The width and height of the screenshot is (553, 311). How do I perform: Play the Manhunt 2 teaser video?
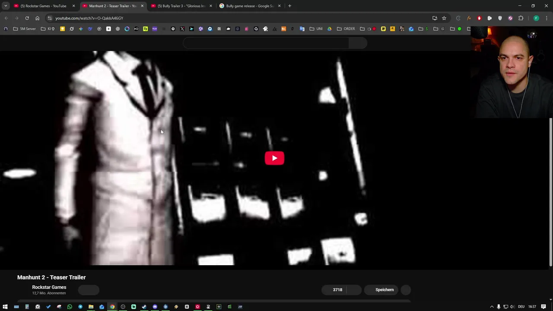(274, 158)
